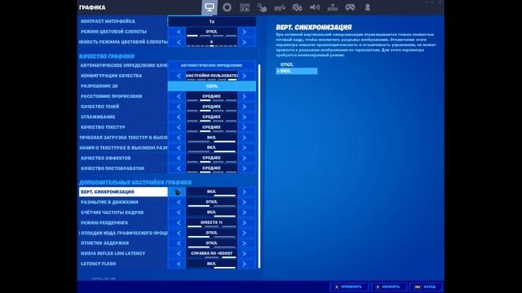Open the game interface settings tab icon
The width and height of the screenshot is (522, 293).
tap(245, 7)
